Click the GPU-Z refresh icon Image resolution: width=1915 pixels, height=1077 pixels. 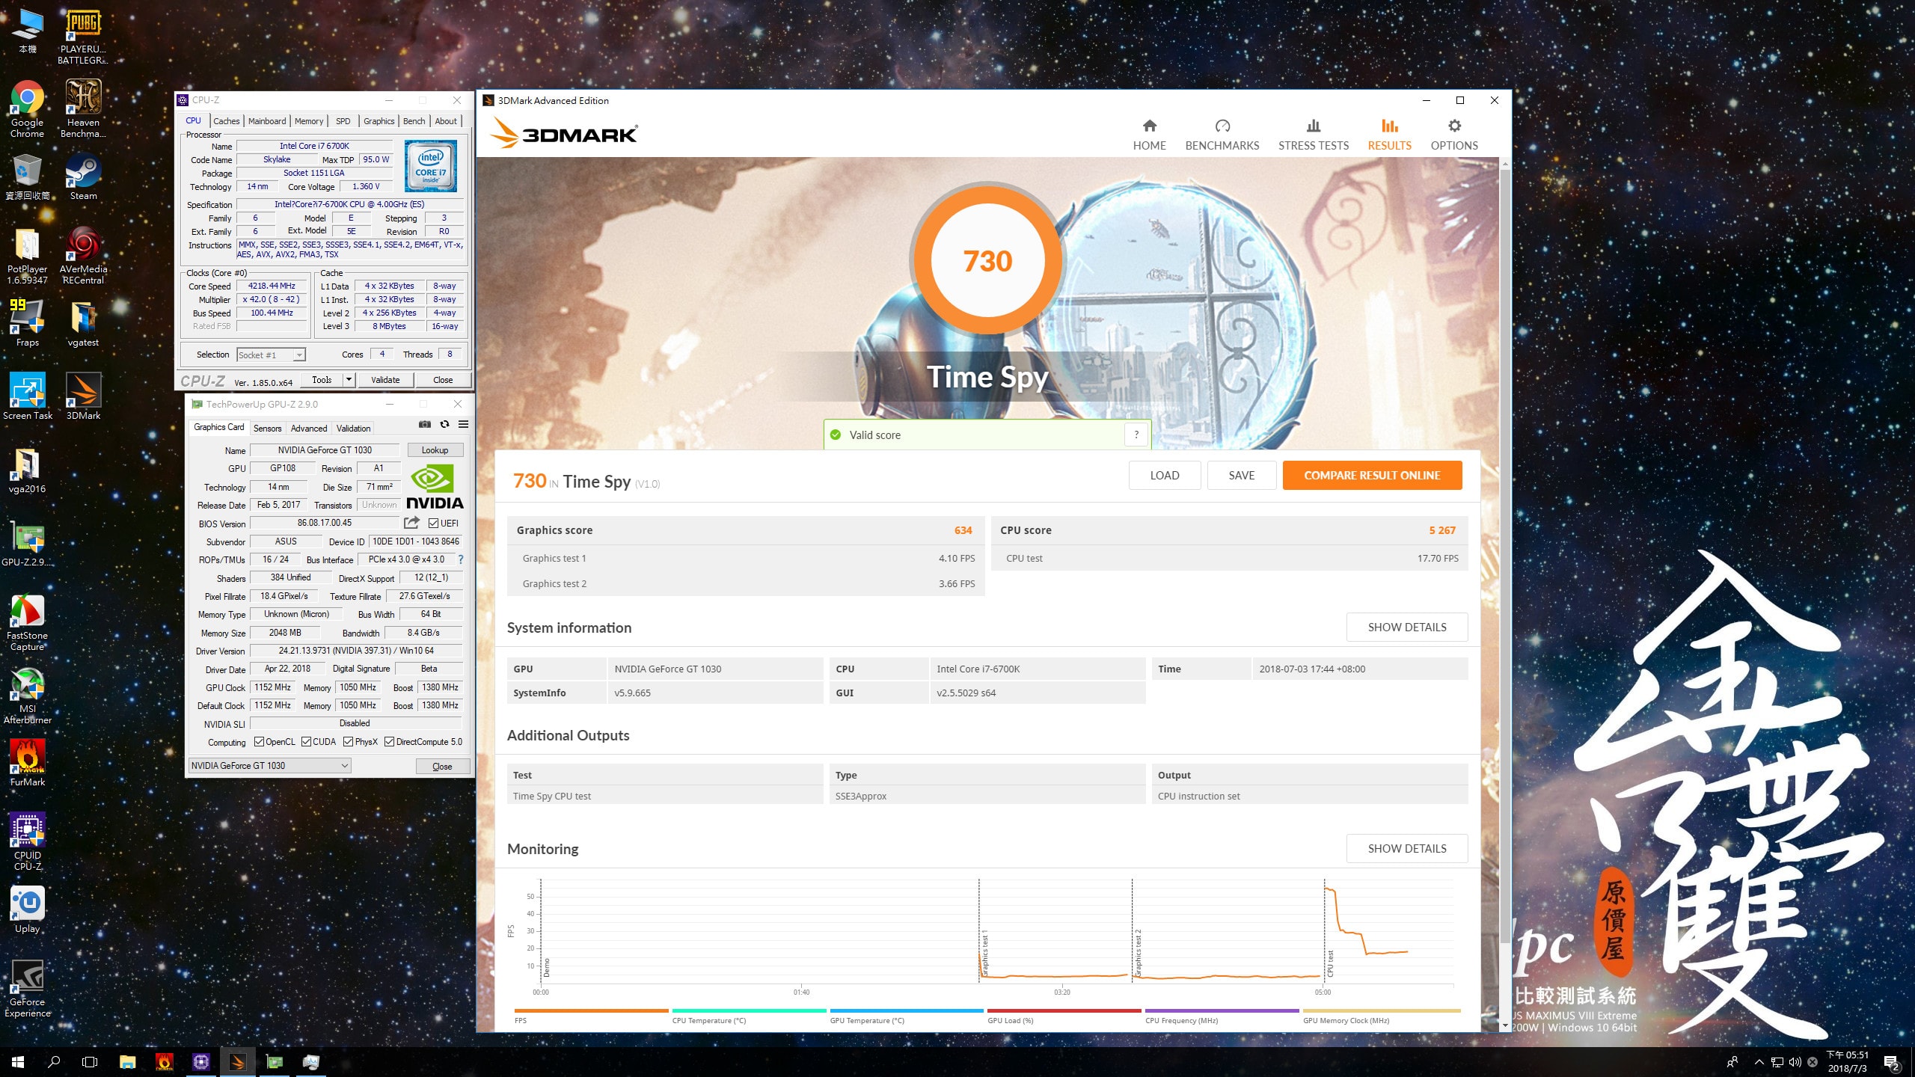pyautogui.click(x=444, y=424)
